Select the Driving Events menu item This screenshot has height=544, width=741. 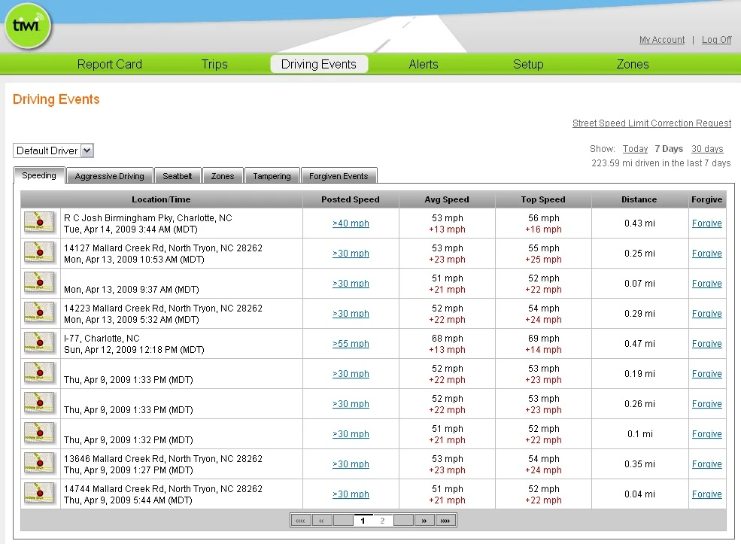click(x=319, y=64)
